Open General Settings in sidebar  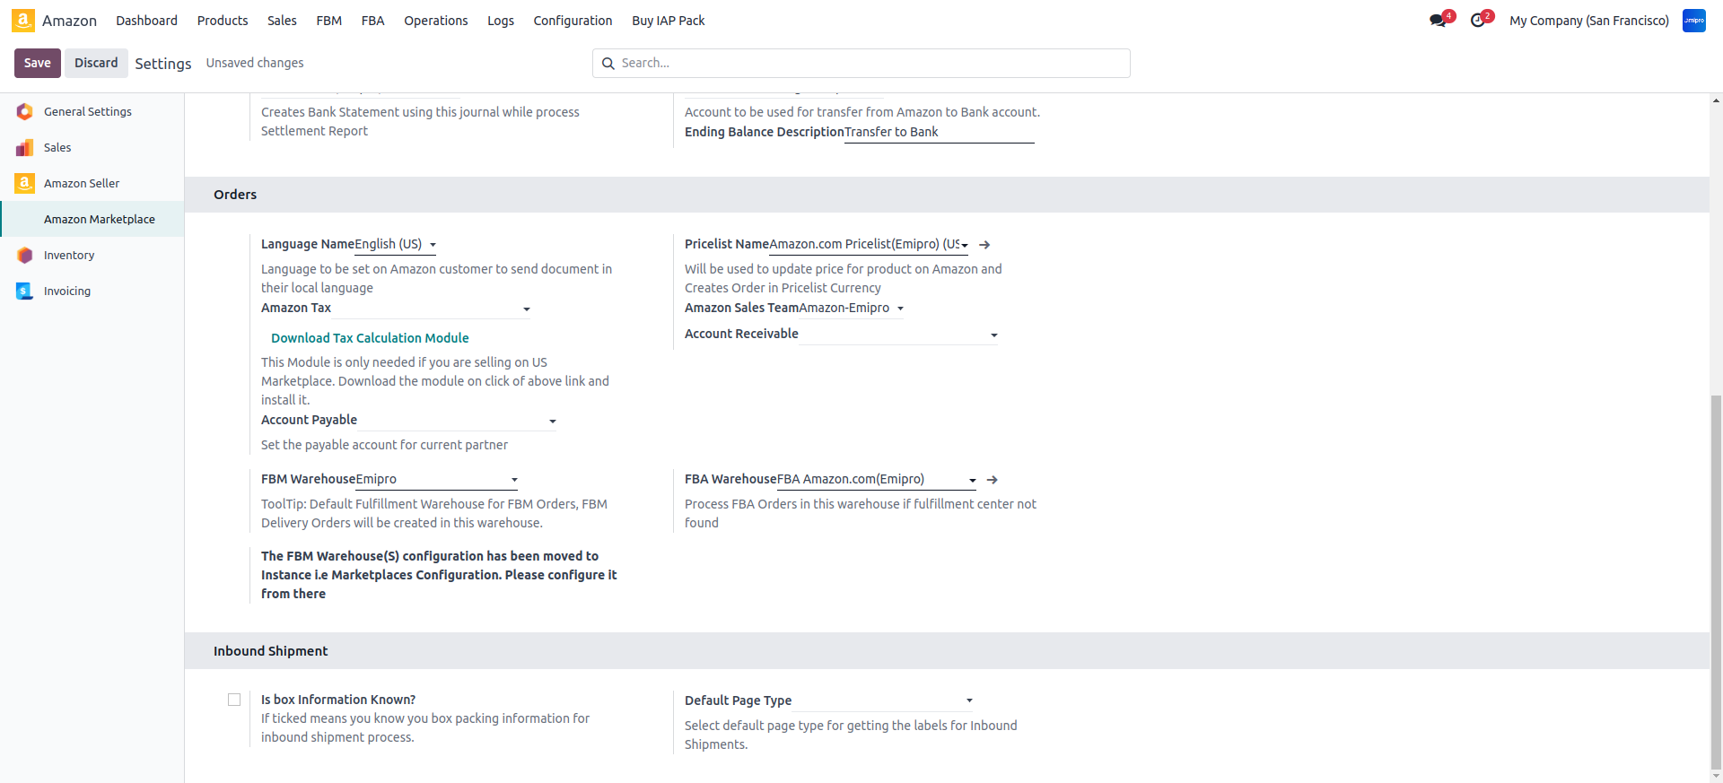click(x=87, y=112)
